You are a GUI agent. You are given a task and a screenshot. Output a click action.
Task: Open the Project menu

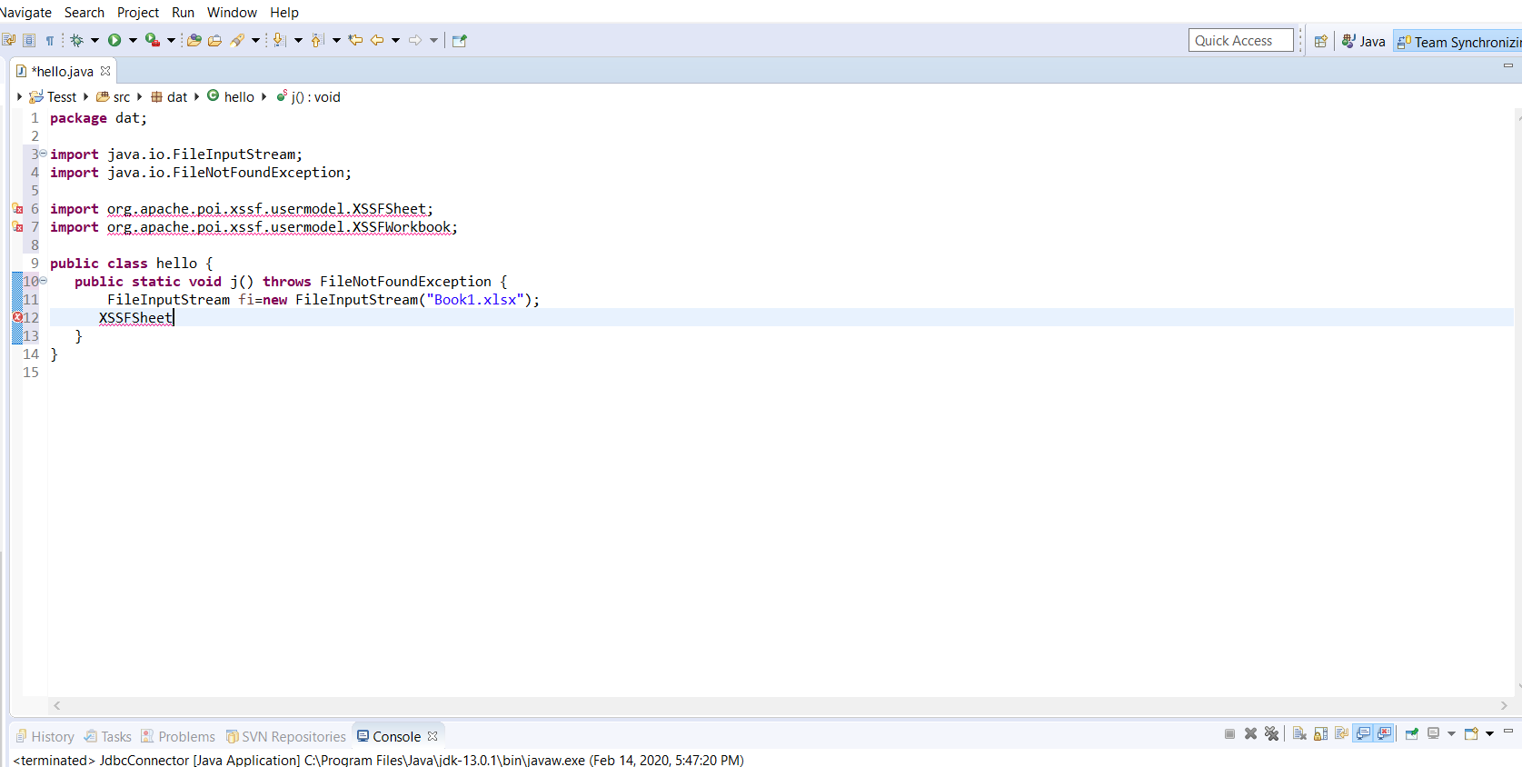coord(137,13)
